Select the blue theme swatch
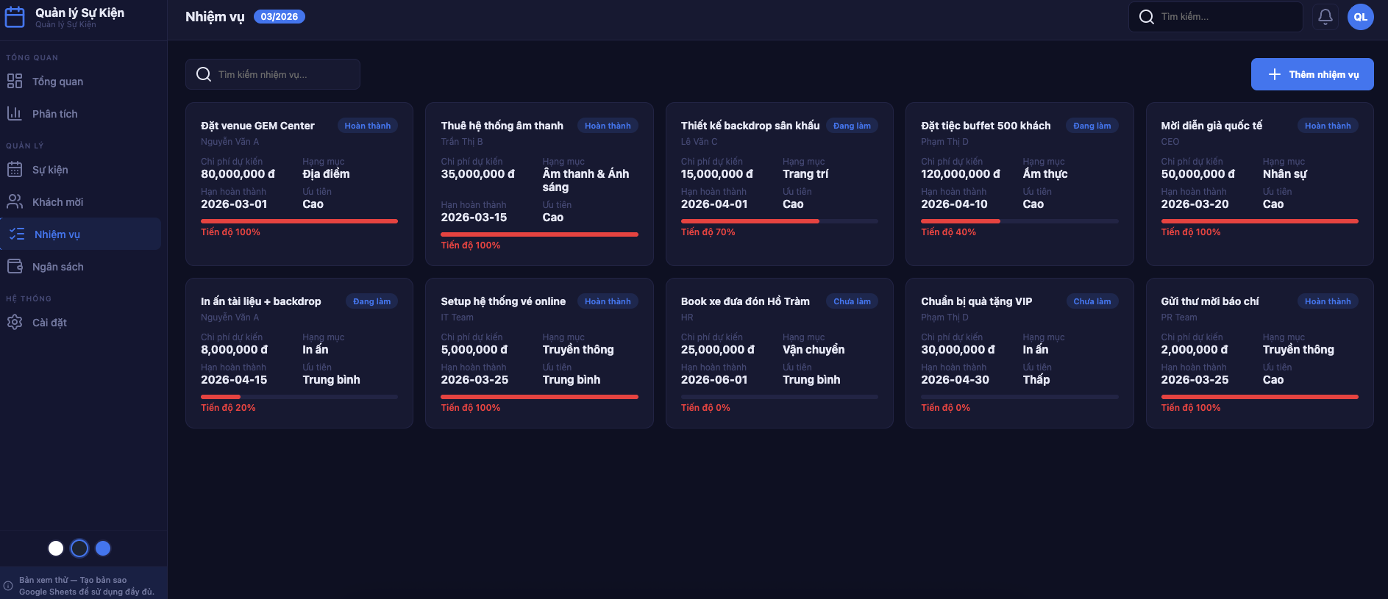 (x=103, y=548)
